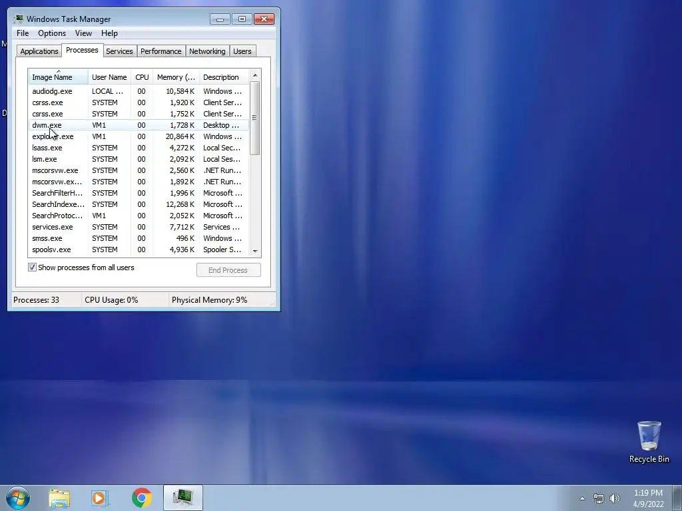Switch to the Performance tab
The height and width of the screenshot is (511, 682).
pos(161,51)
